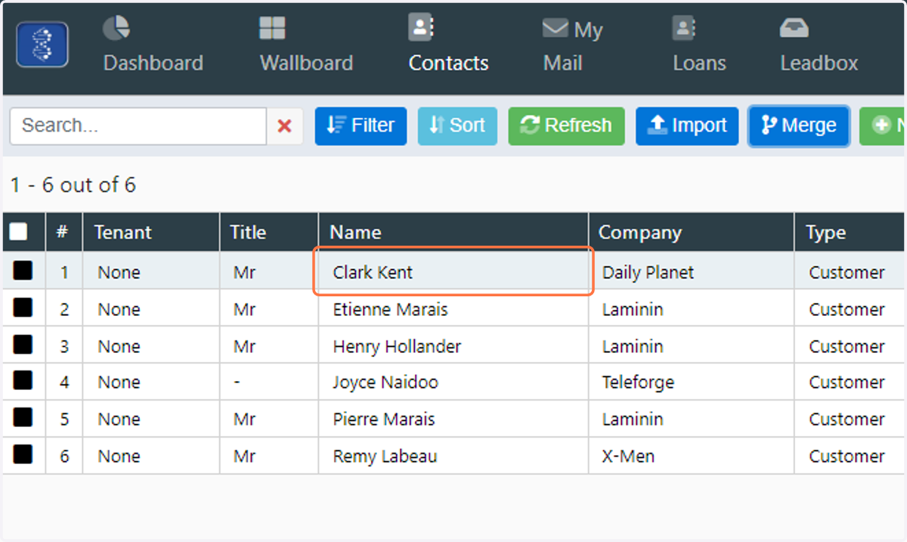Open the Sort options
The width and height of the screenshot is (907, 542).
457,125
